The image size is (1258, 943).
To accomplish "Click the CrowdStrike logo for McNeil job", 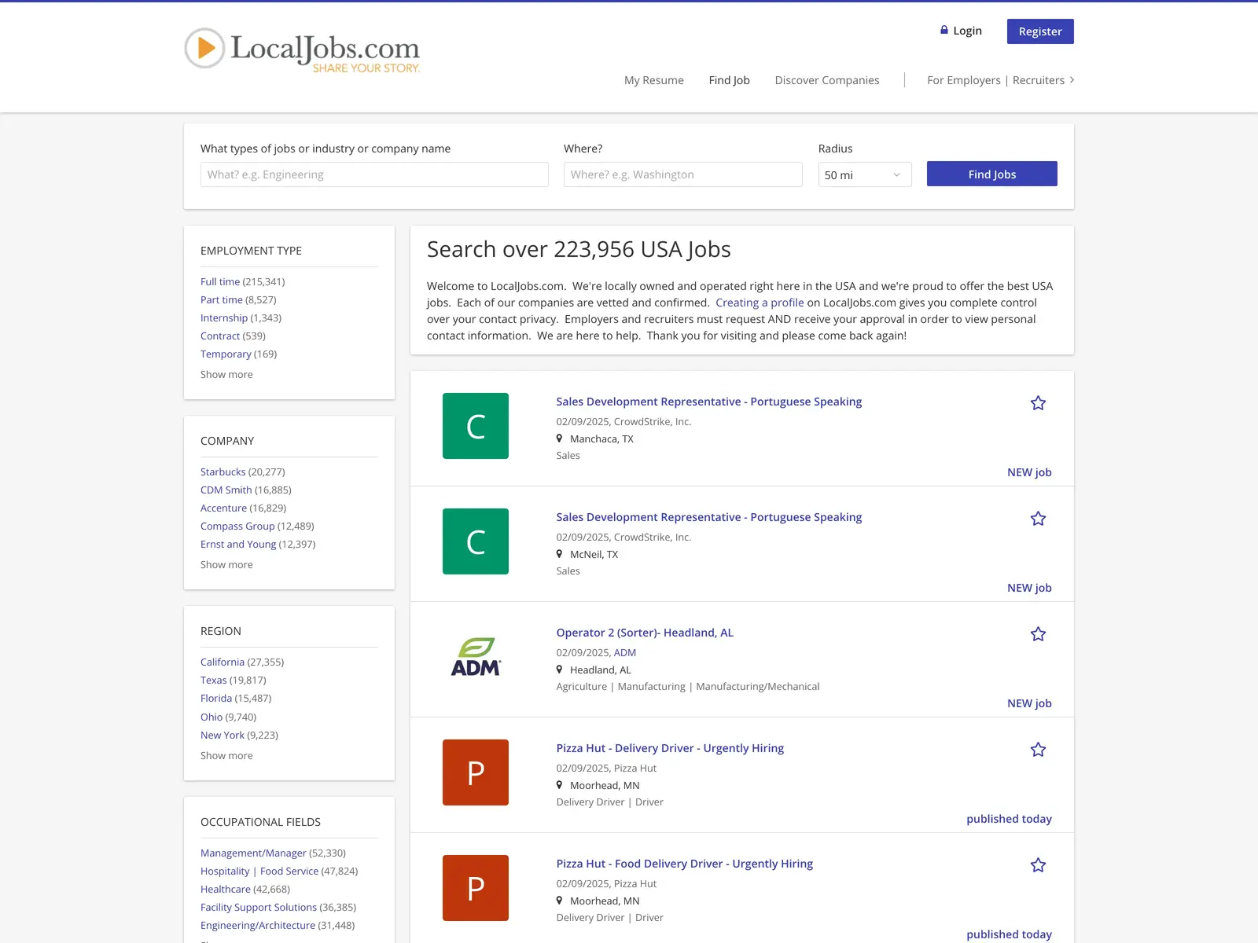I will click(x=476, y=541).
